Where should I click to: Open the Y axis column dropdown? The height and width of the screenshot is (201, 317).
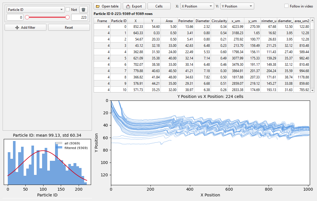point(237,6)
